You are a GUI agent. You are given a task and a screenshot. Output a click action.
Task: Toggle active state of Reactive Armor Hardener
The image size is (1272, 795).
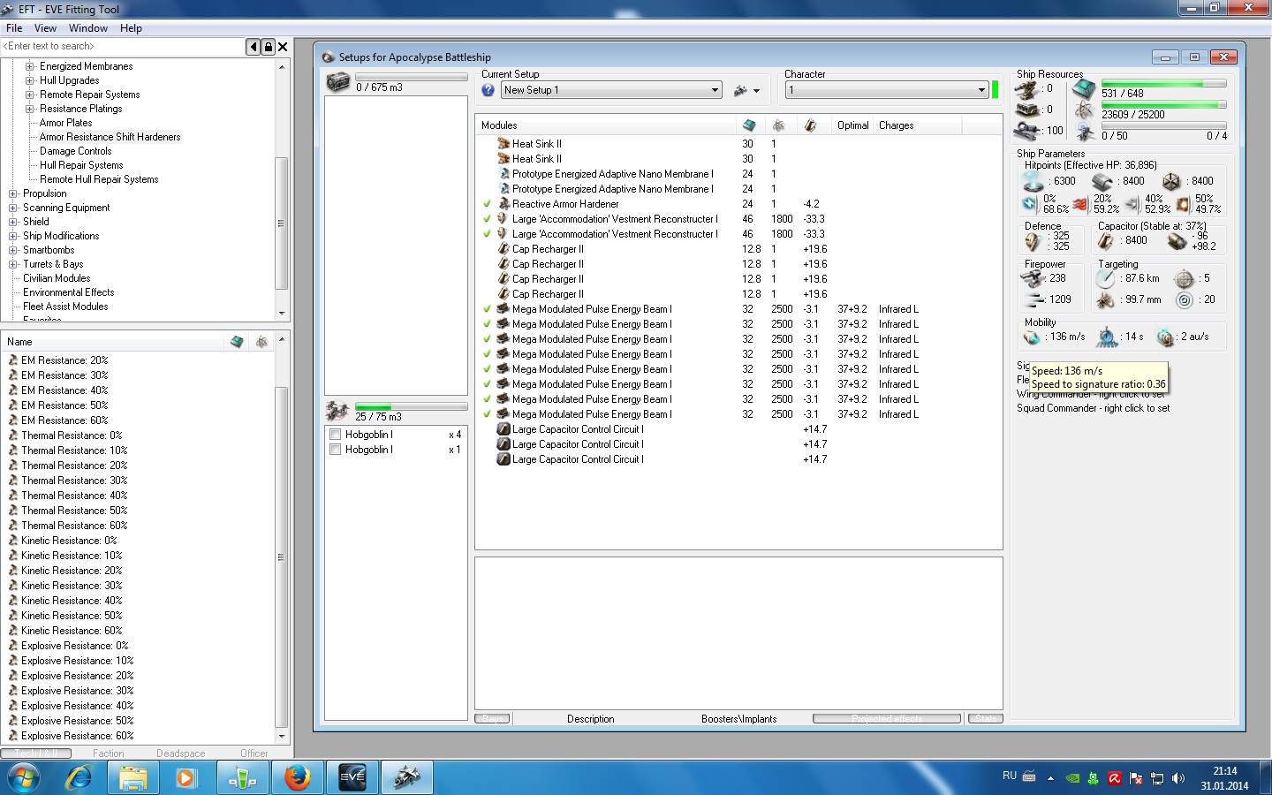point(487,204)
